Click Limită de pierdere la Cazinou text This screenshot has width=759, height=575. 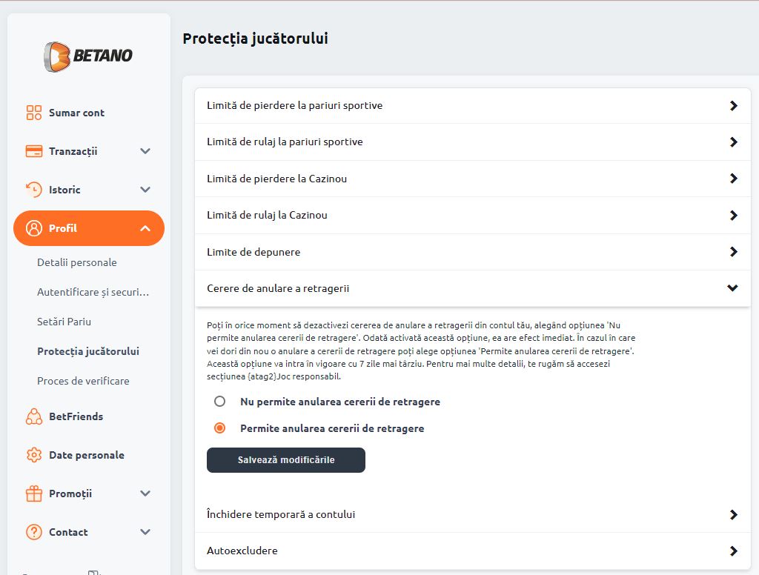(277, 179)
